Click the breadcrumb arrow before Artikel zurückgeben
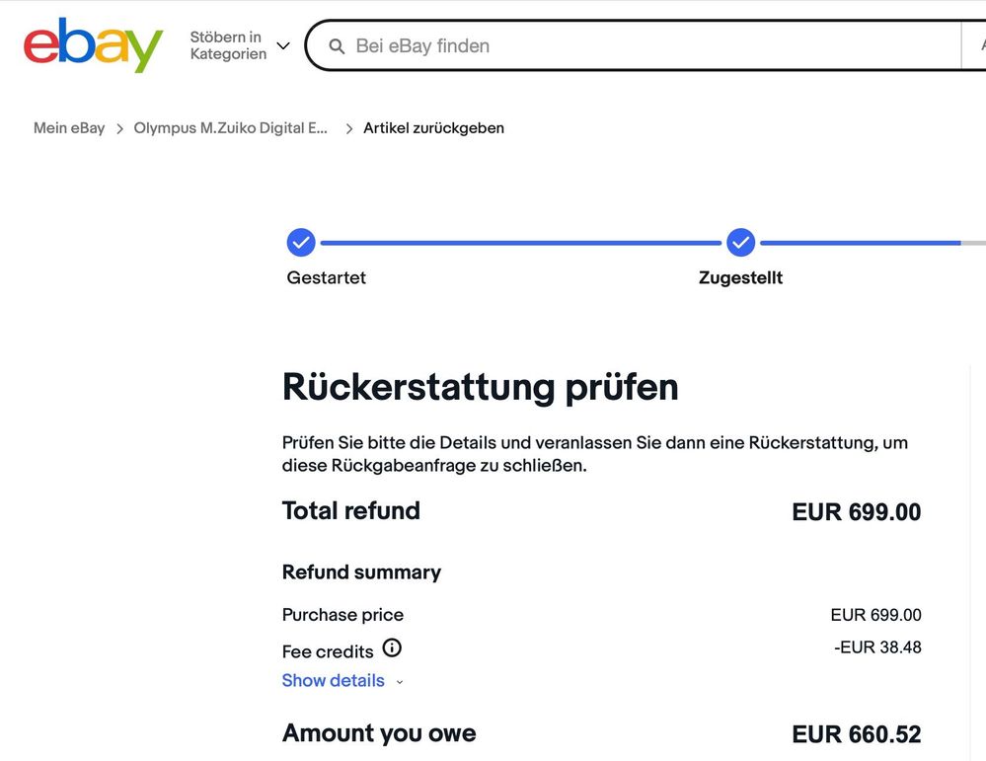986x761 pixels. click(349, 128)
